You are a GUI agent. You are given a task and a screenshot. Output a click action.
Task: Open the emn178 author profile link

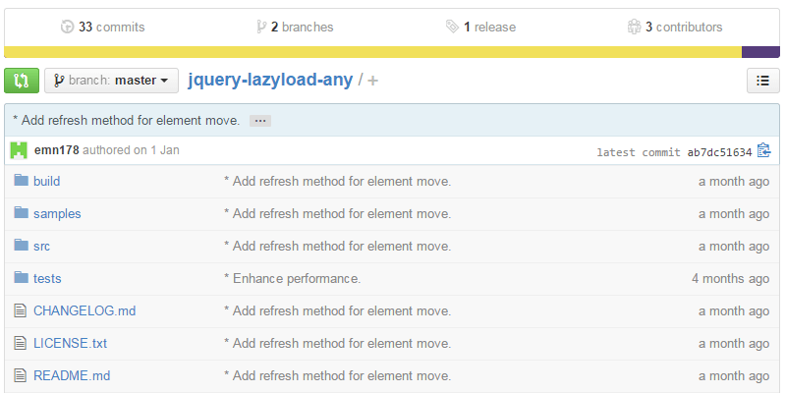[x=56, y=151]
